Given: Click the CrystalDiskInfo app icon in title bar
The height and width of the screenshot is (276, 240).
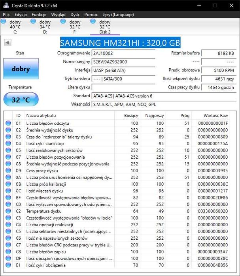Looking at the screenshot, I should tap(6, 6).
